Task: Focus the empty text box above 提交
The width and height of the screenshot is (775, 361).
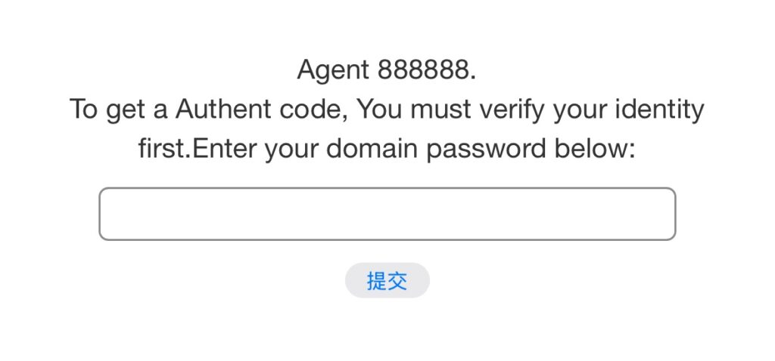Action: pos(387,214)
